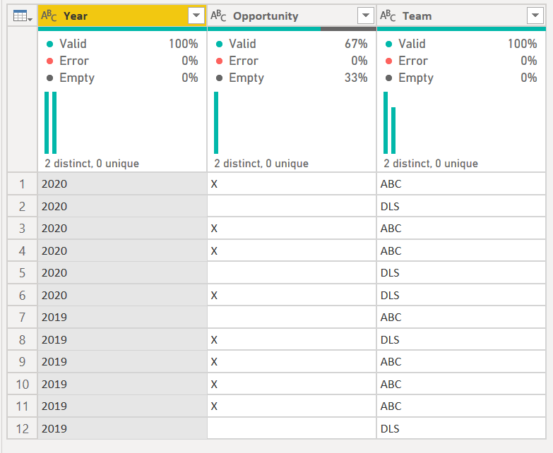Click the X Opportunity cell in row 3
Image resolution: width=553 pixels, height=453 pixels.
pyautogui.click(x=292, y=228)
